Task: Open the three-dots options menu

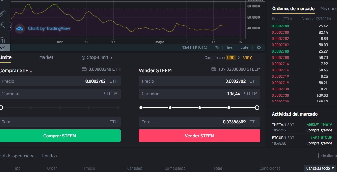Action: click(x=258, y=57)
